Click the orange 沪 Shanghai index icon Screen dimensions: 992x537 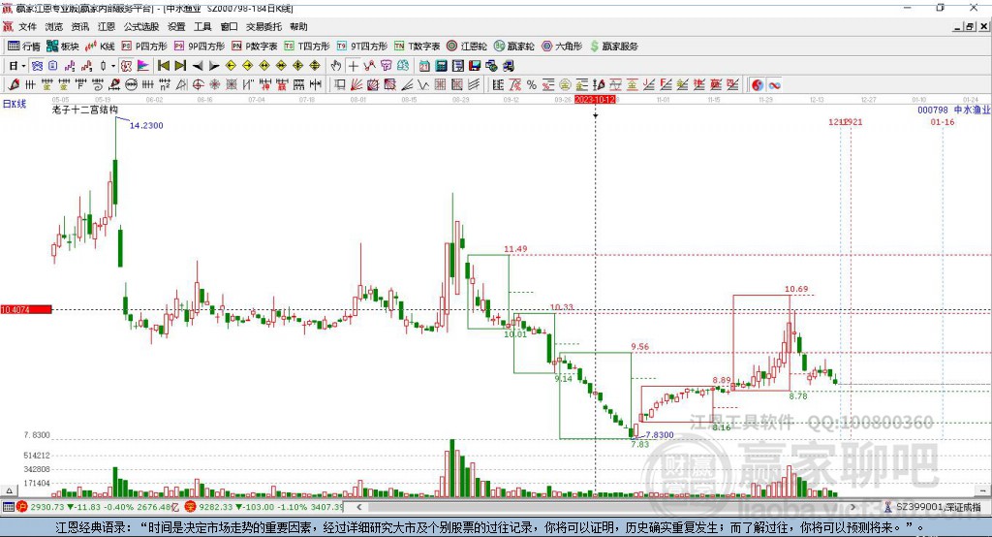(21, 507)
